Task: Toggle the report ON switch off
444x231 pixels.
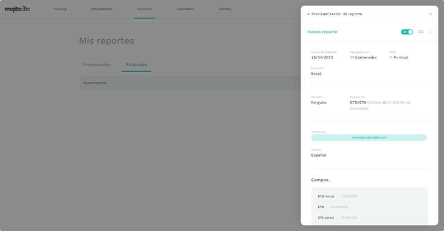Action: click(406, 32)
